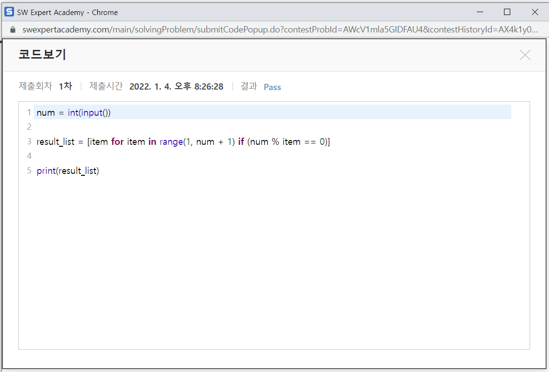Screen dimensions: 549x372
Task: Click line number 4 in the gutter
Action: tap(29, 156)
